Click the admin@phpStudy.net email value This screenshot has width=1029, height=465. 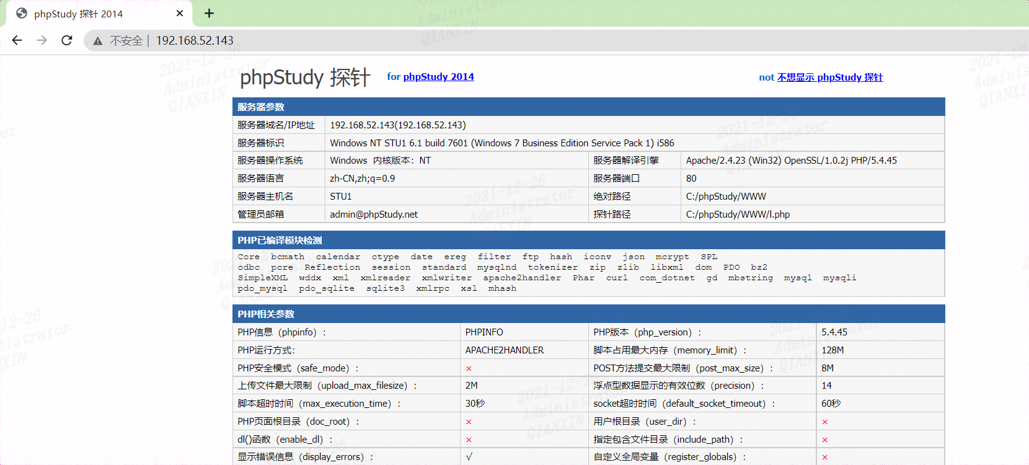pyautogui.click(x=374, y=215)
